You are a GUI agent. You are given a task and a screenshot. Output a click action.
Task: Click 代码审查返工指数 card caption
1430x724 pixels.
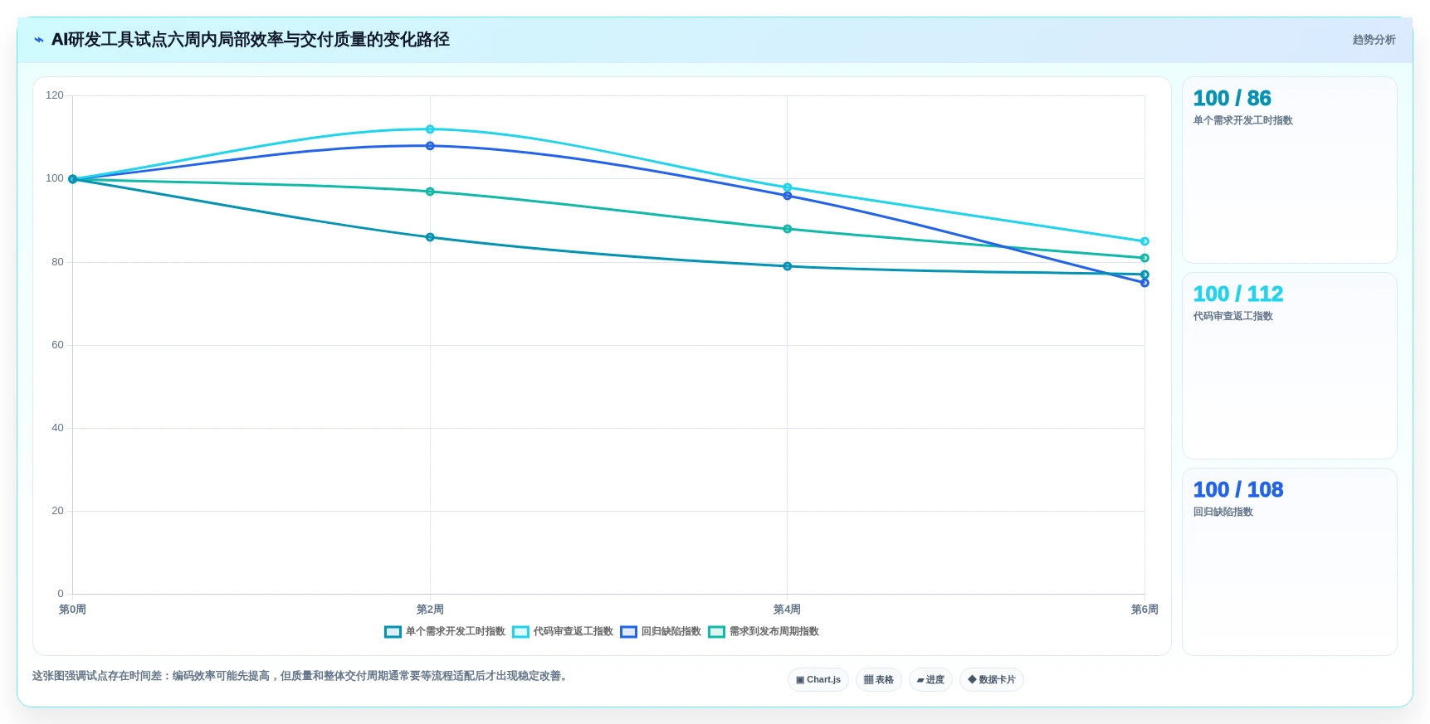coord(1232,317)
